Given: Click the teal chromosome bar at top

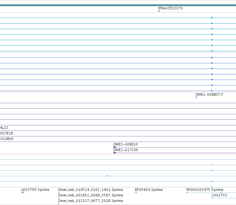Looking at the screenshot, I should 118,5.
